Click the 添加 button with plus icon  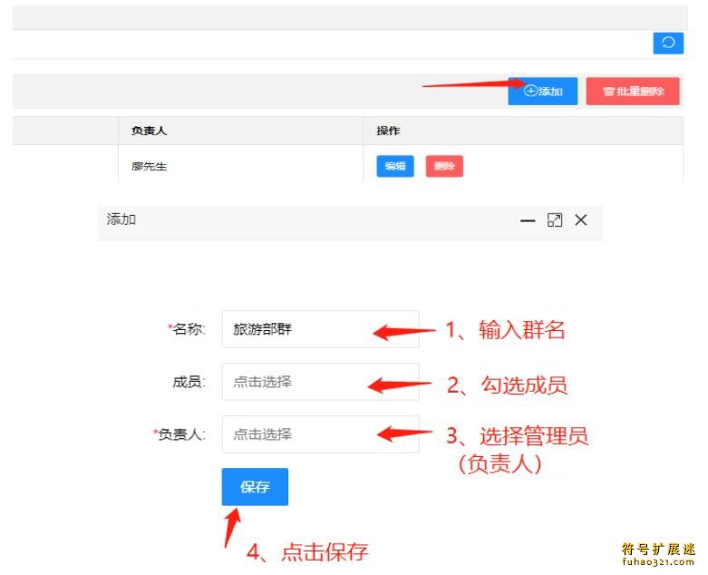pos(543,92)
